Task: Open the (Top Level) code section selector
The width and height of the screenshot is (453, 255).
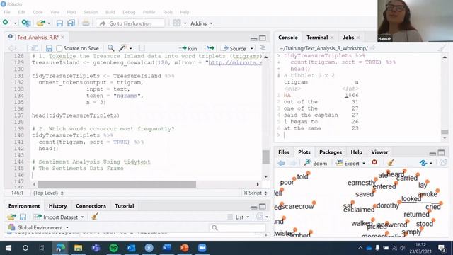Action: pyautogui.click(x=49, y=193)
